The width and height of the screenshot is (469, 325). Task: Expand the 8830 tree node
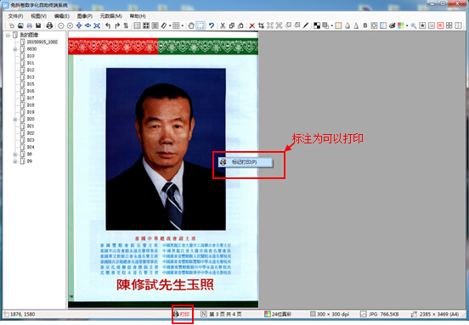coord(15,49)
